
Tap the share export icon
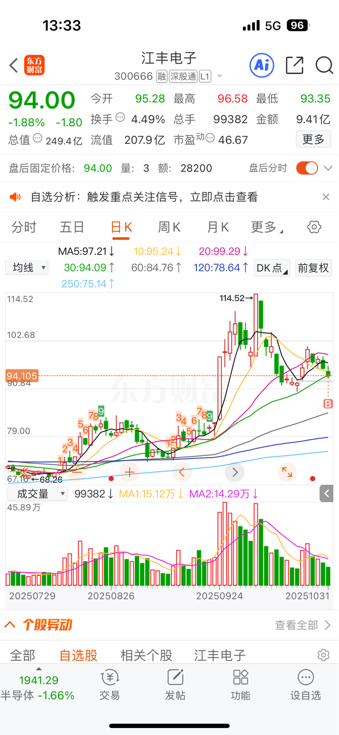point(294,65)
